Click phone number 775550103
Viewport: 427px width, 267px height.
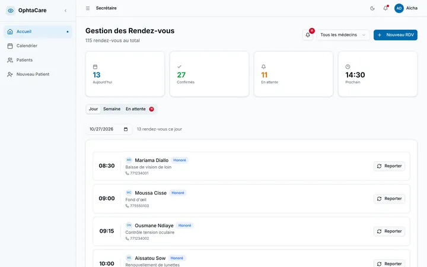[139, 206]
